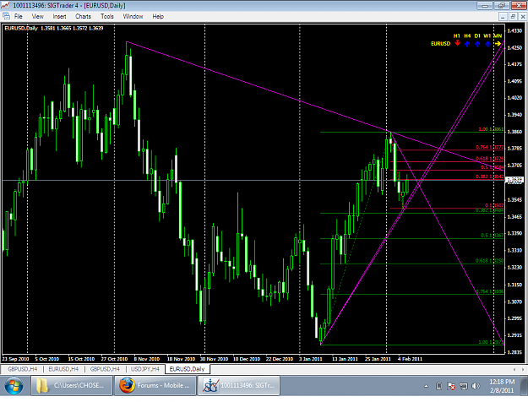Click the MN yellow right arrow indicator
The width and height of the screenshot is (528, 402).
coord(498,44)
